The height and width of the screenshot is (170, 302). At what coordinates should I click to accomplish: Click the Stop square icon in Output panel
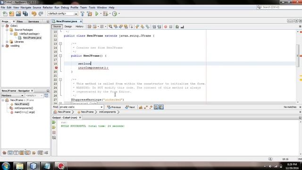point(54,132)
